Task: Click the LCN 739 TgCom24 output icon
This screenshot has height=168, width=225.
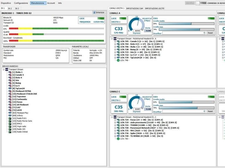Action: (118, 58)
